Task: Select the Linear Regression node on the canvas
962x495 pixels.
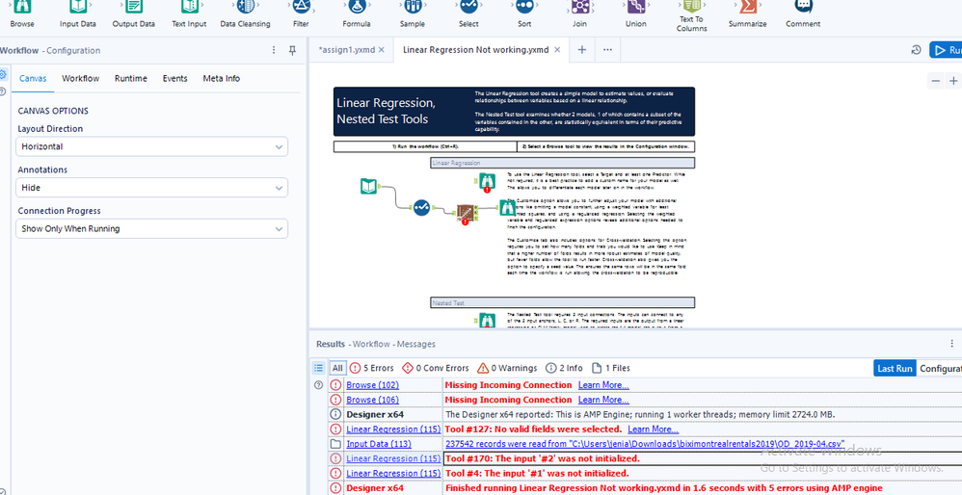Action: 466,213
